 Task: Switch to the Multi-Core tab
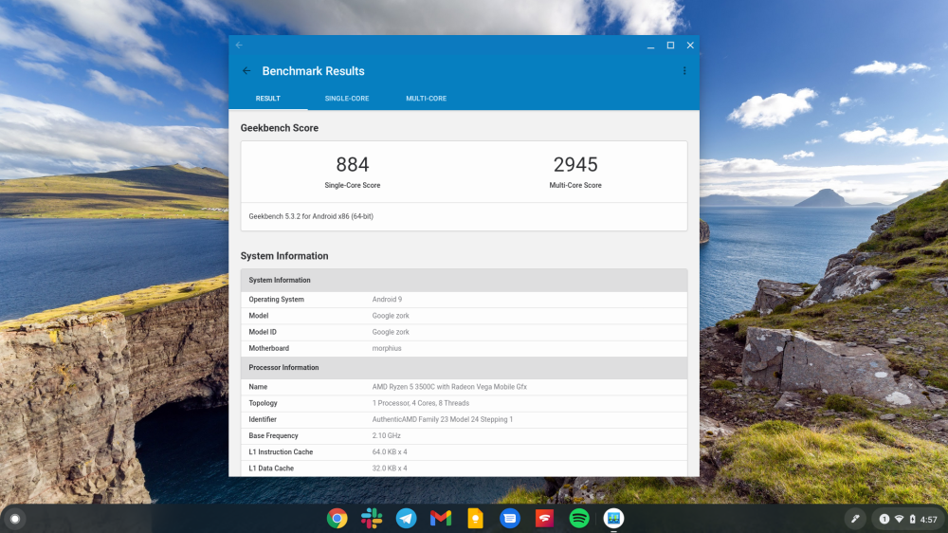coord(426,99)
